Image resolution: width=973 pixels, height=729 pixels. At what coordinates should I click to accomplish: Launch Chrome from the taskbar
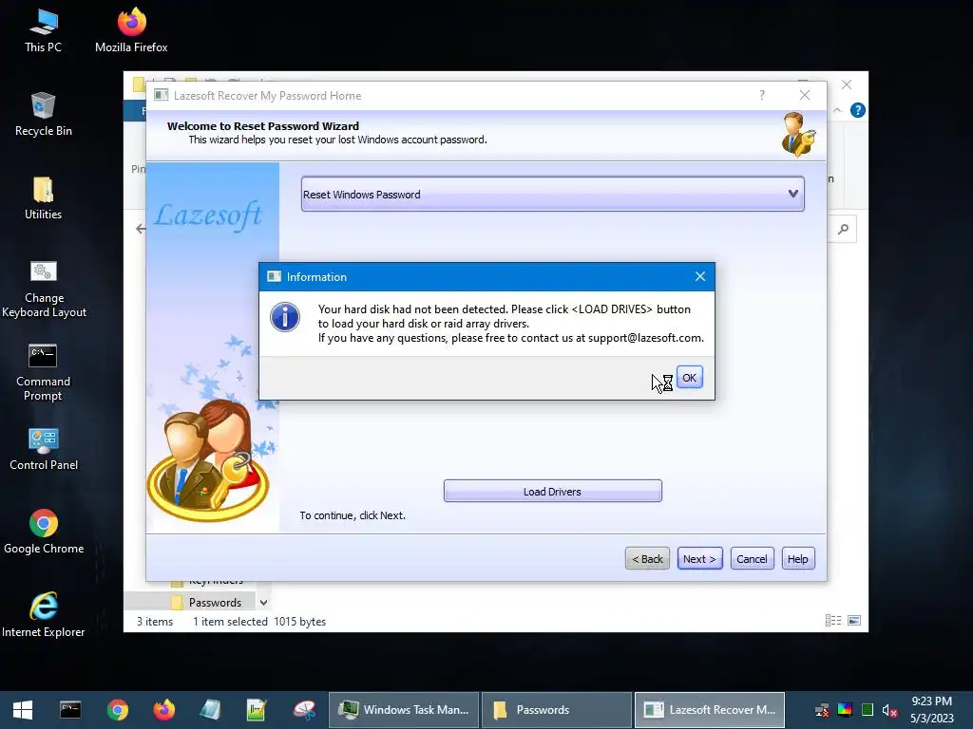[x=117, y=710]
